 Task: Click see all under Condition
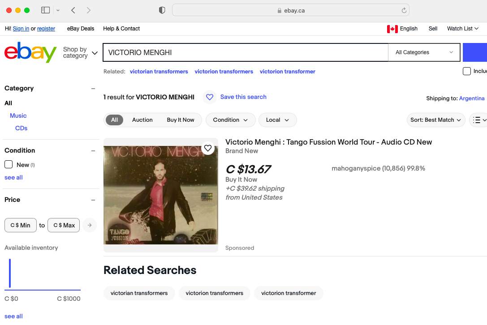click(13, 178)
